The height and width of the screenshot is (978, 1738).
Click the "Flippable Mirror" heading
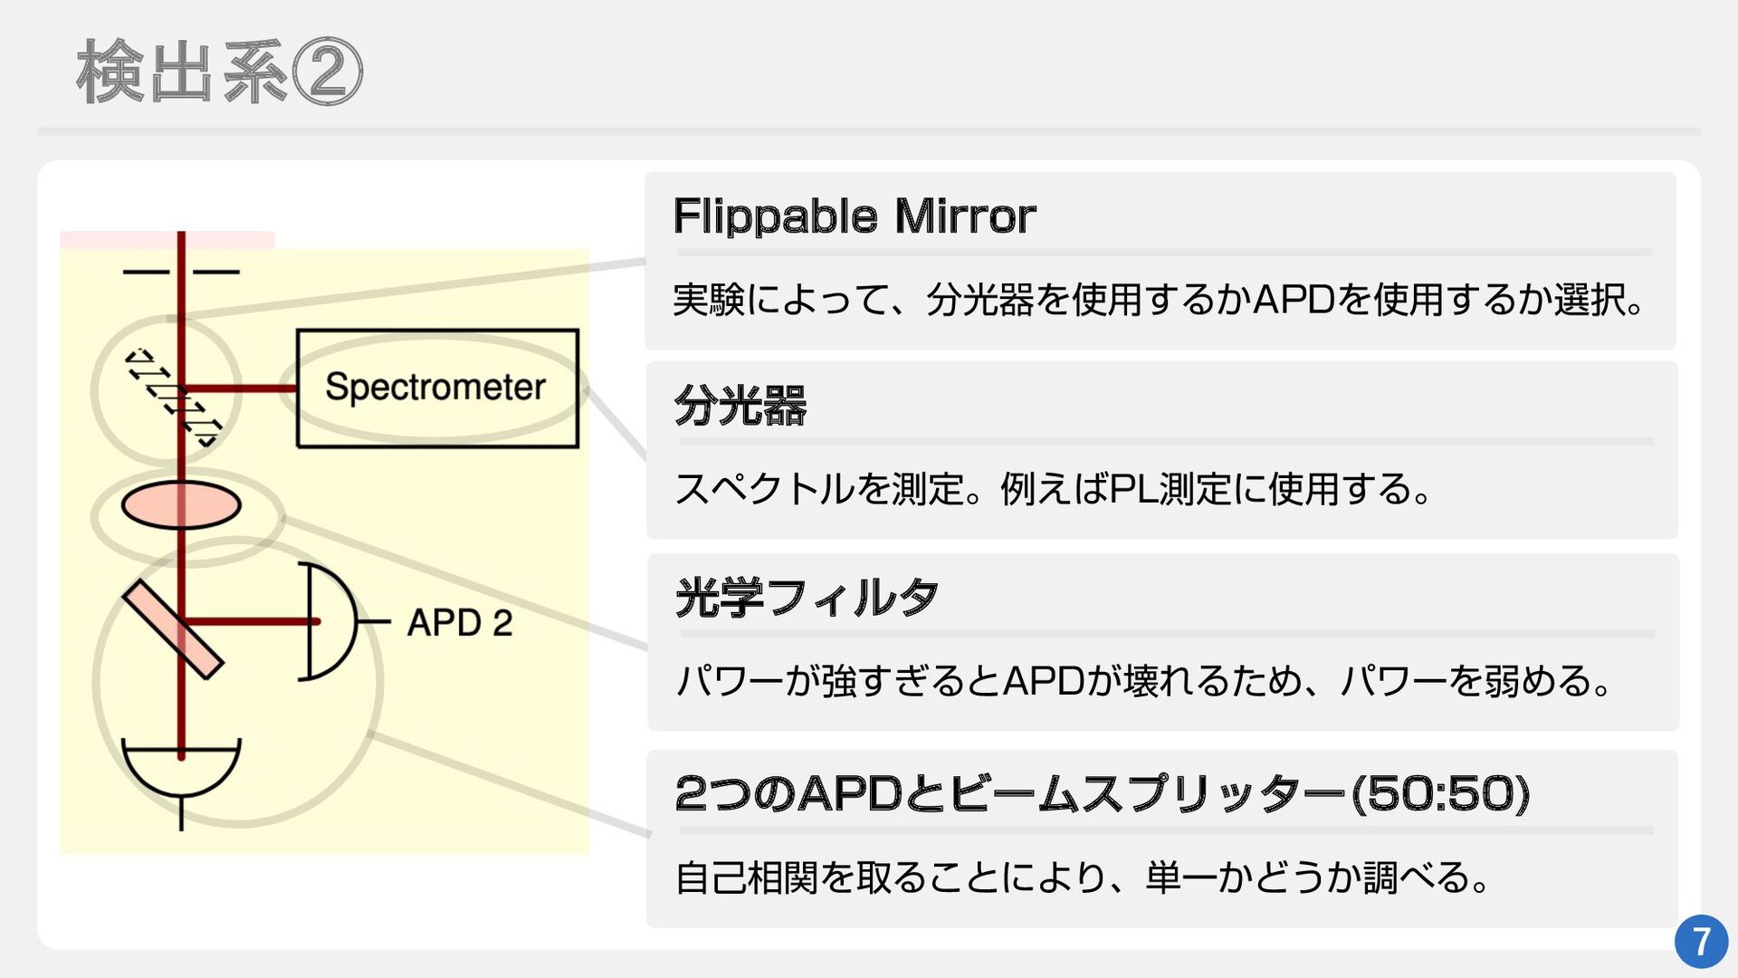click(x=855, y=216)
